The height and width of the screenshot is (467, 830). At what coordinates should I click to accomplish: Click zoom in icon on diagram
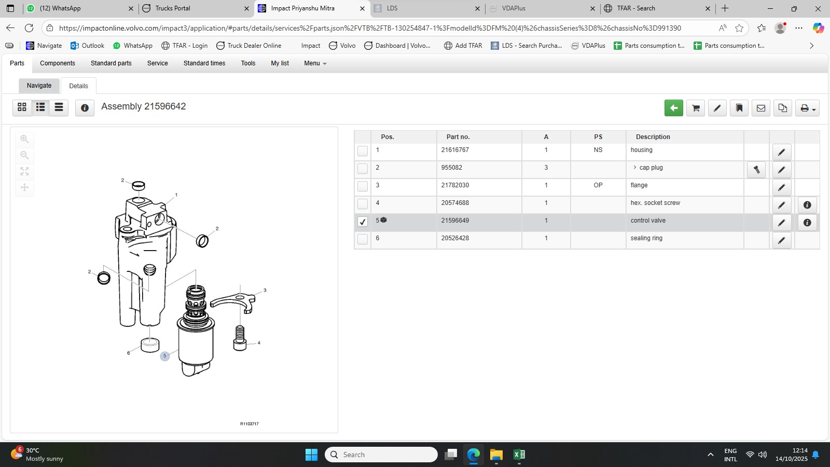coord(24,139)
